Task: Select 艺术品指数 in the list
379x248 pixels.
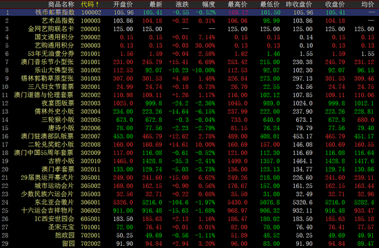Action: (x=58, y=21)
